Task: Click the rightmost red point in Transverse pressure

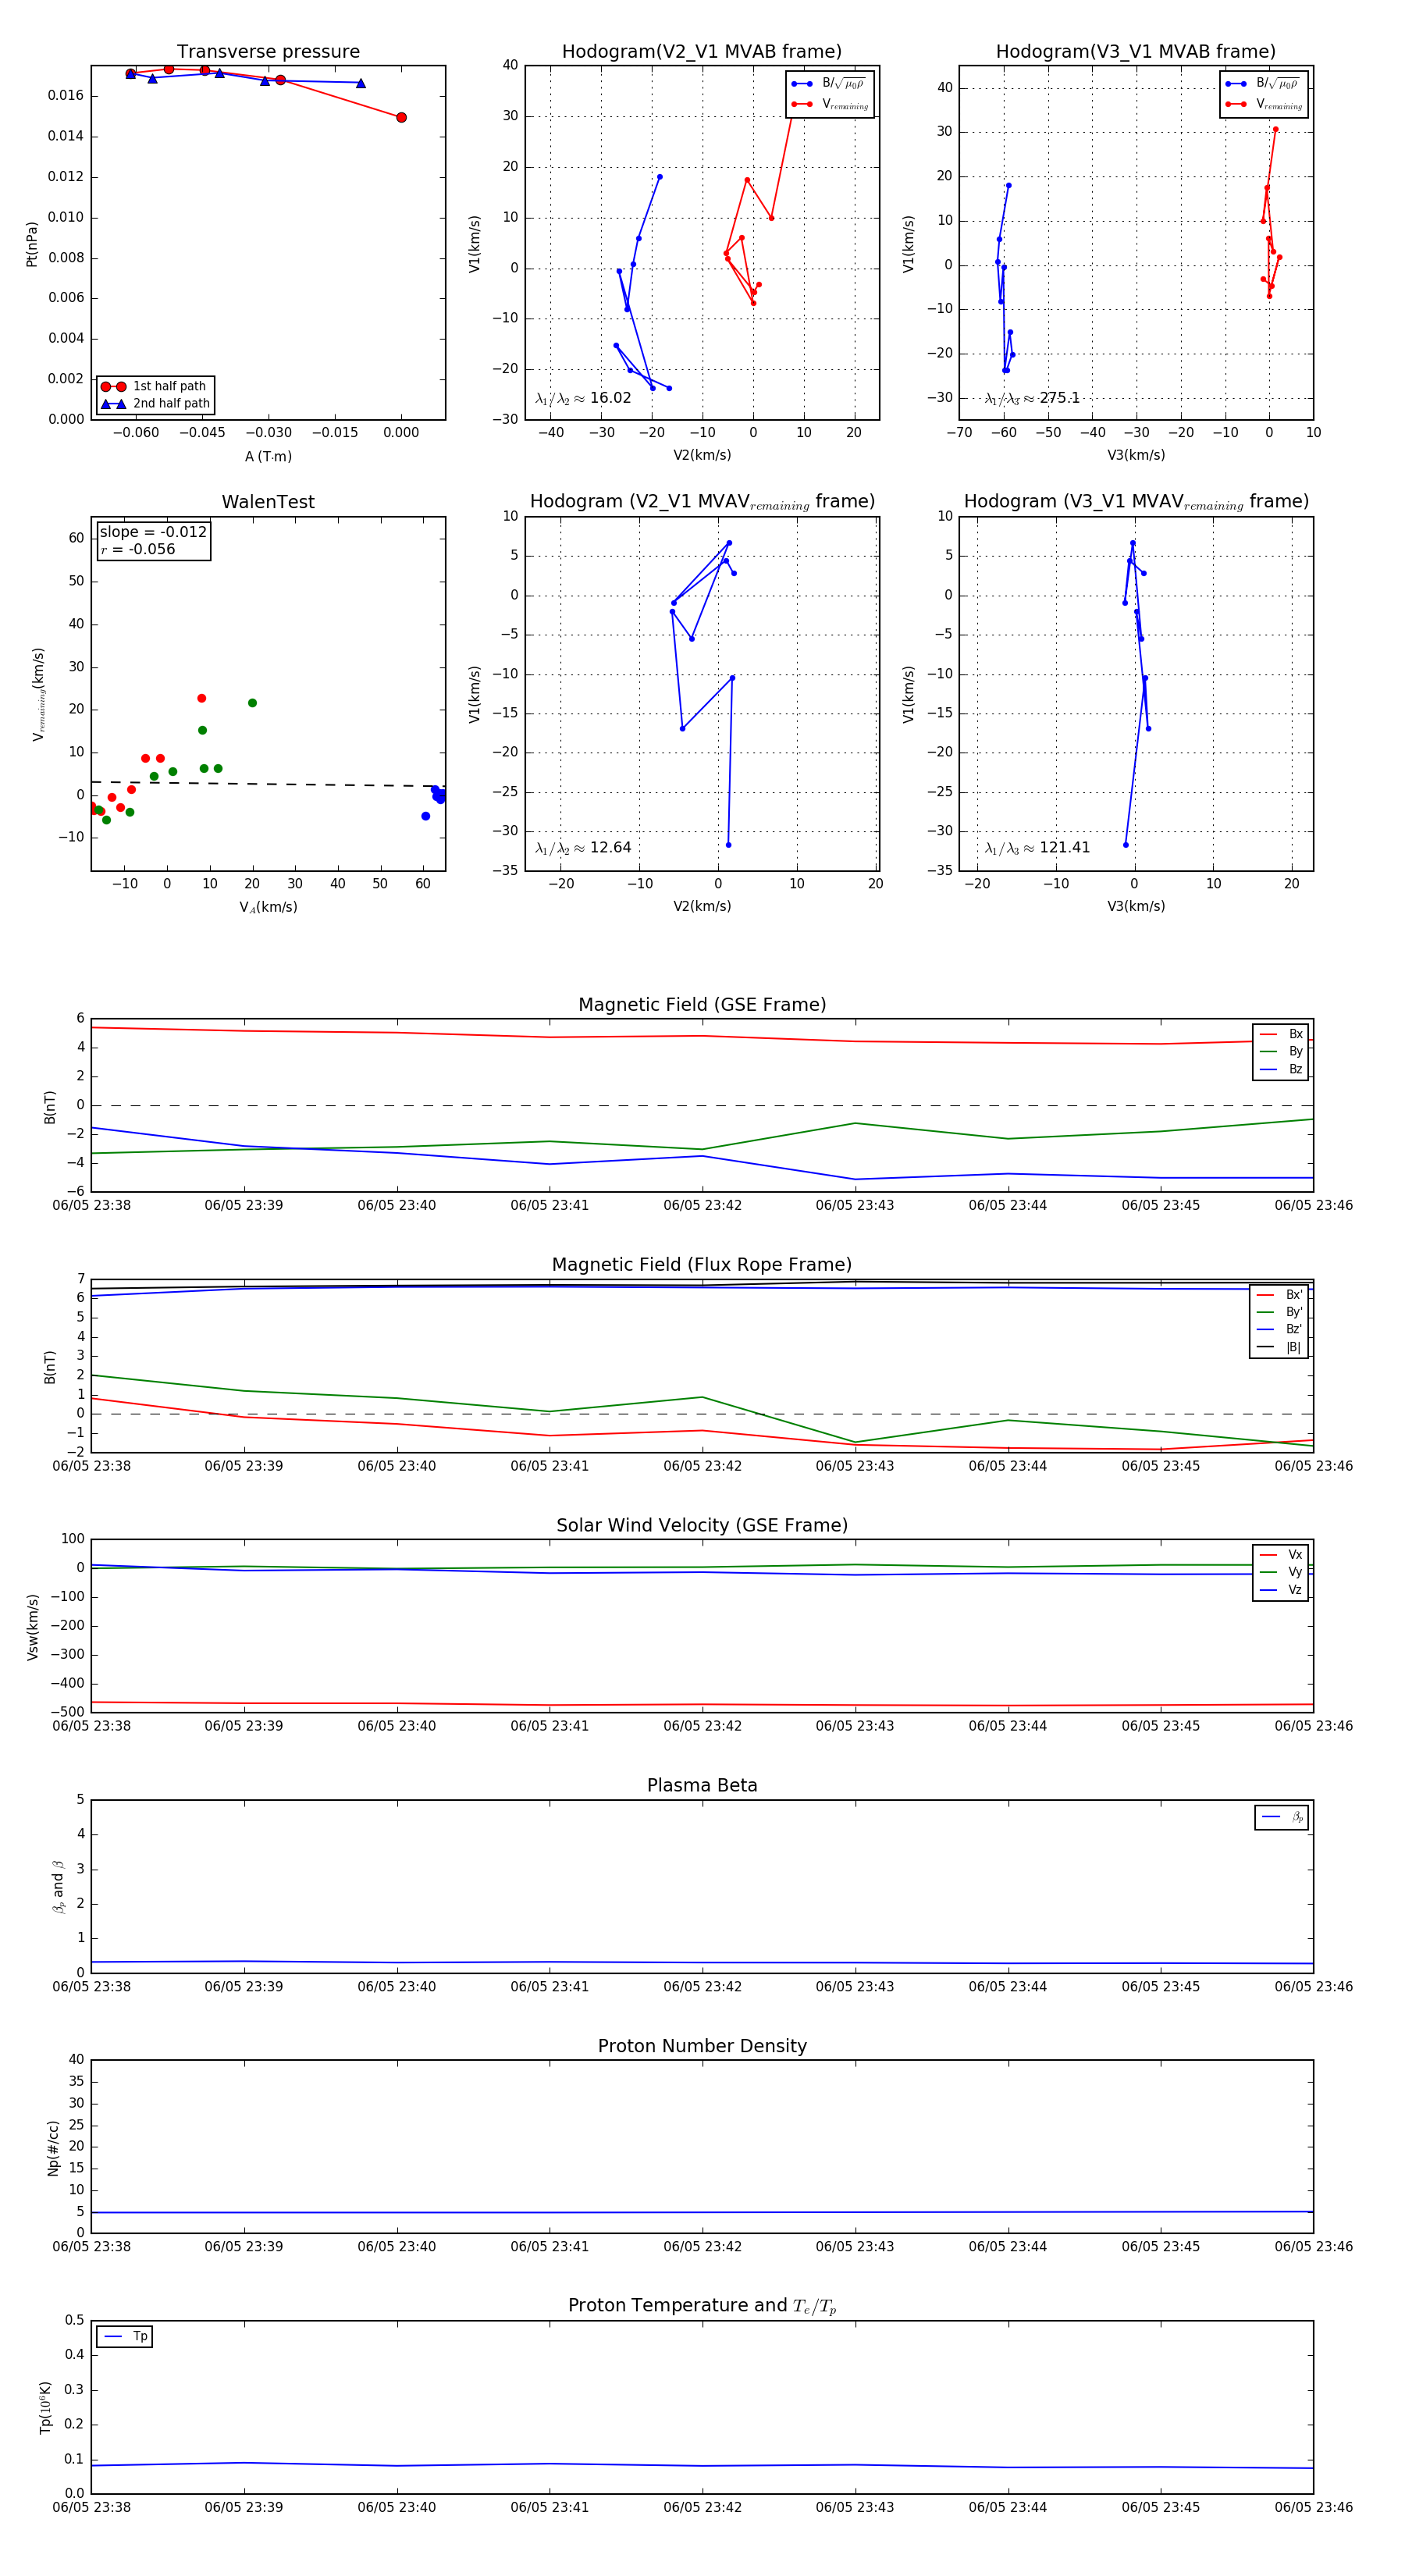Action: pyautogui.click(x=401, y=118)
